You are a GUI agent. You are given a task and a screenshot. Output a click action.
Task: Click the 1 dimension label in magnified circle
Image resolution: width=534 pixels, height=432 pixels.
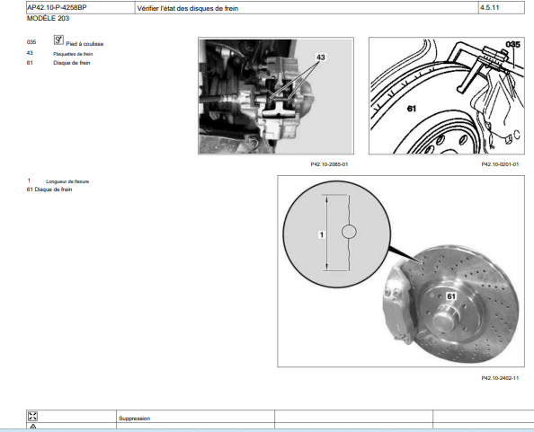322,234
